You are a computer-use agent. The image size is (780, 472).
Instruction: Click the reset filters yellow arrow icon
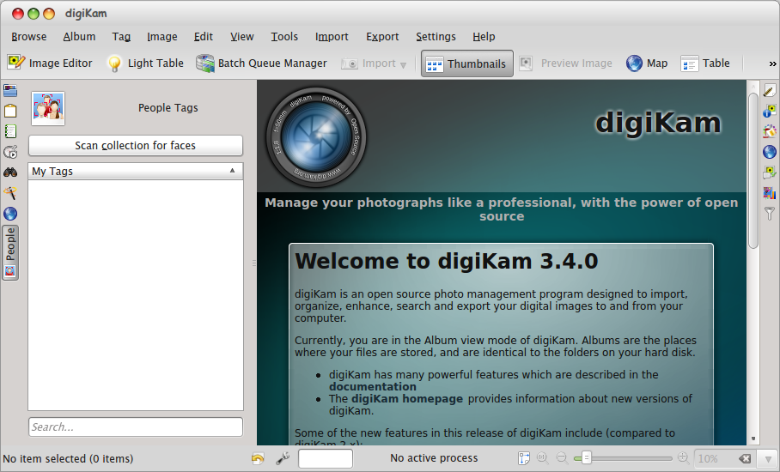(258, 458)
